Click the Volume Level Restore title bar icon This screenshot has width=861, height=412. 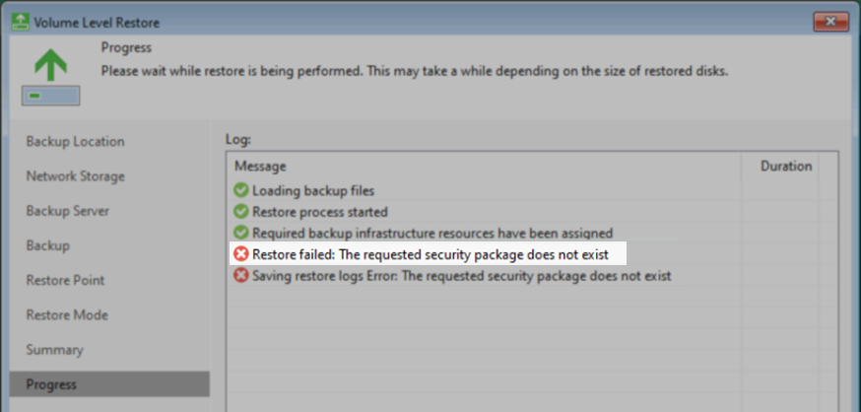tap(21, 22)
